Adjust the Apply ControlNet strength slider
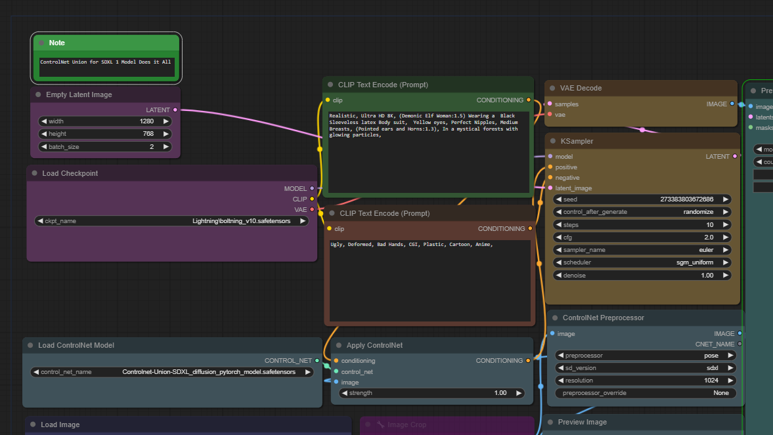Screen dimensions: 773x435 (x=432, y=393)
